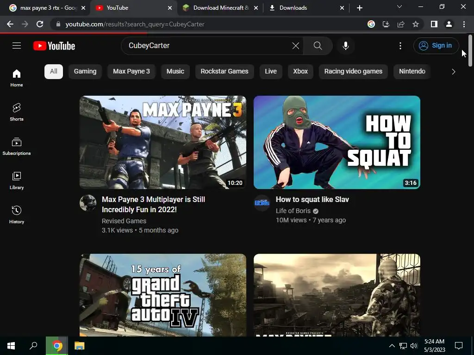
Task: Select the Nintendo filter chip
Action: point(412,72)
